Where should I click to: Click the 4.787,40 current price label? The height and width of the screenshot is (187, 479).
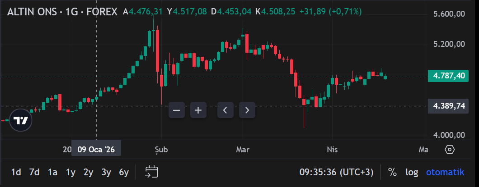point(449,76)
